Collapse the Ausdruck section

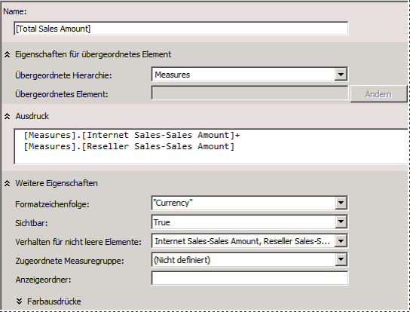[x=7, y=116]
